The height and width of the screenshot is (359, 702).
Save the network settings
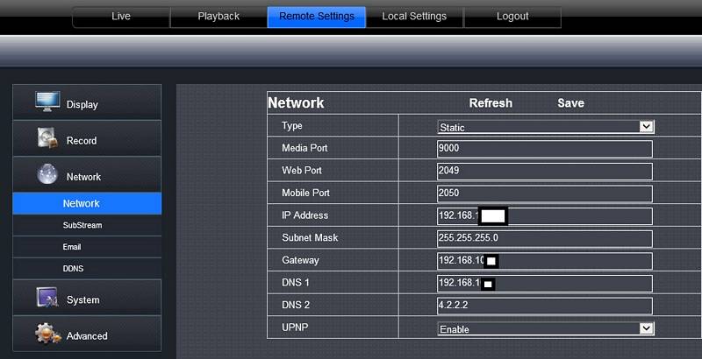570,103
